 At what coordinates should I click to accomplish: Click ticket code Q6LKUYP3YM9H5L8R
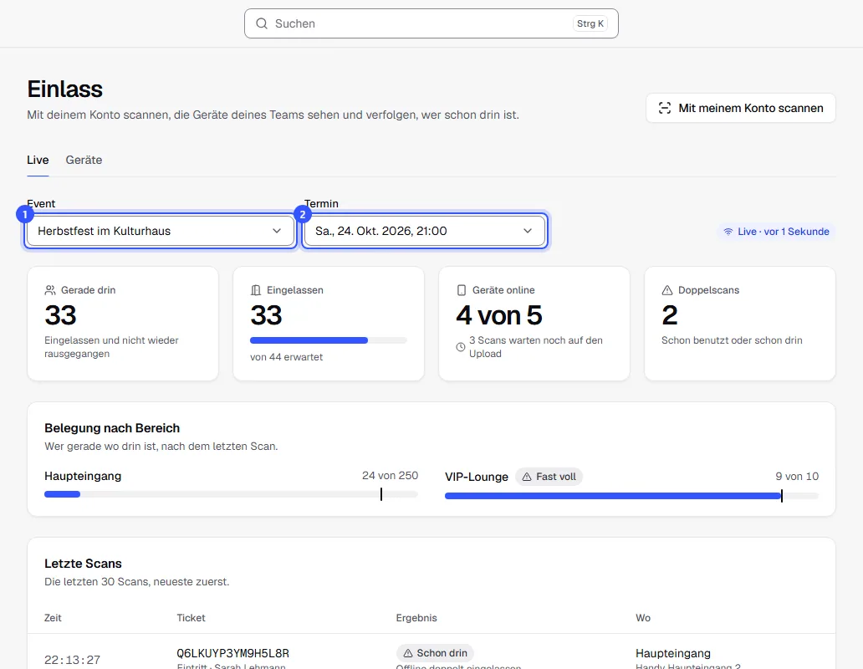(232, 653)
